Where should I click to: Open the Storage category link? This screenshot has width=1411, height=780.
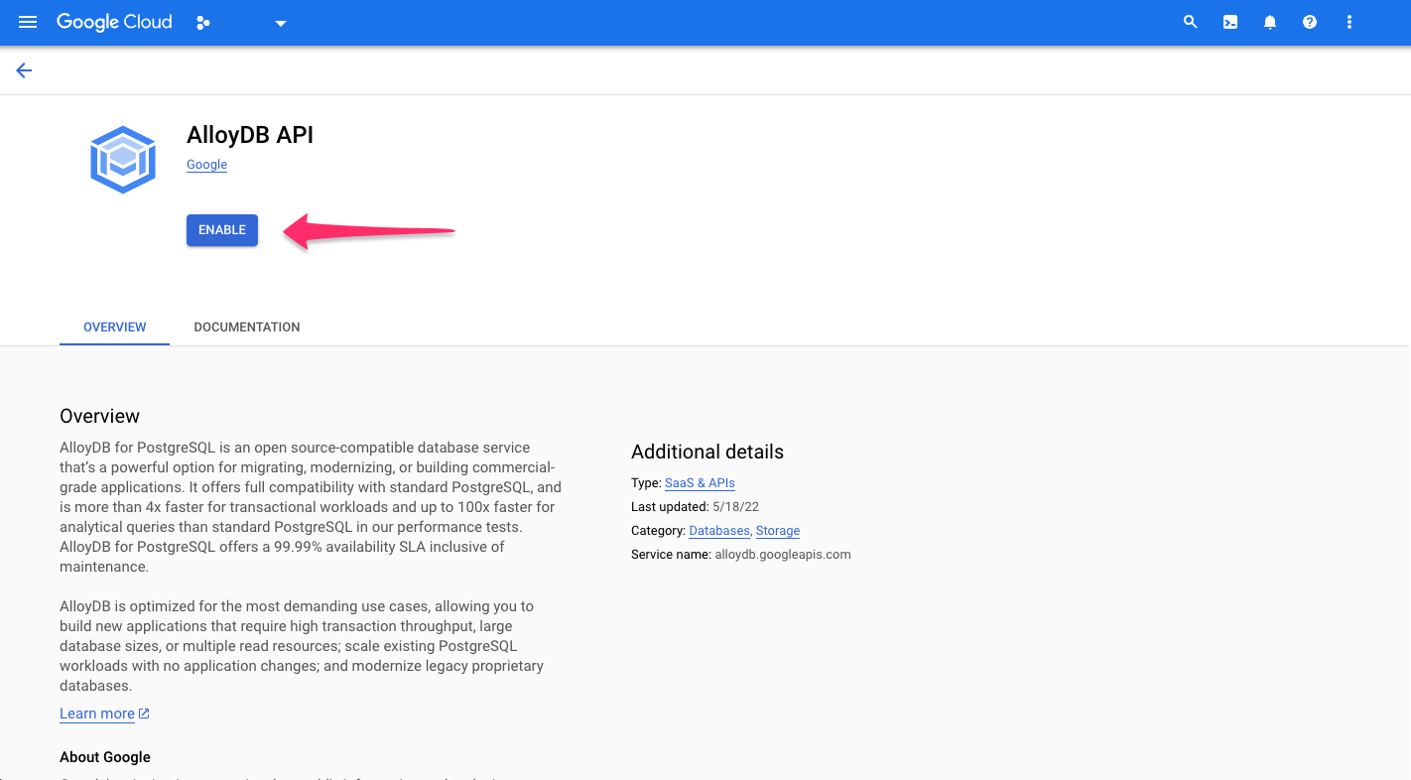pos(778,530)
